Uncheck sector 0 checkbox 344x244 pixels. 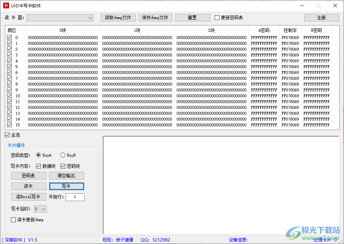tap(9, 38)
